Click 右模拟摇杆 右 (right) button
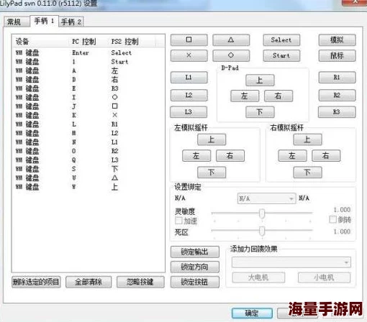This screenshot has height=322, width=367. [x=326, y=156]
